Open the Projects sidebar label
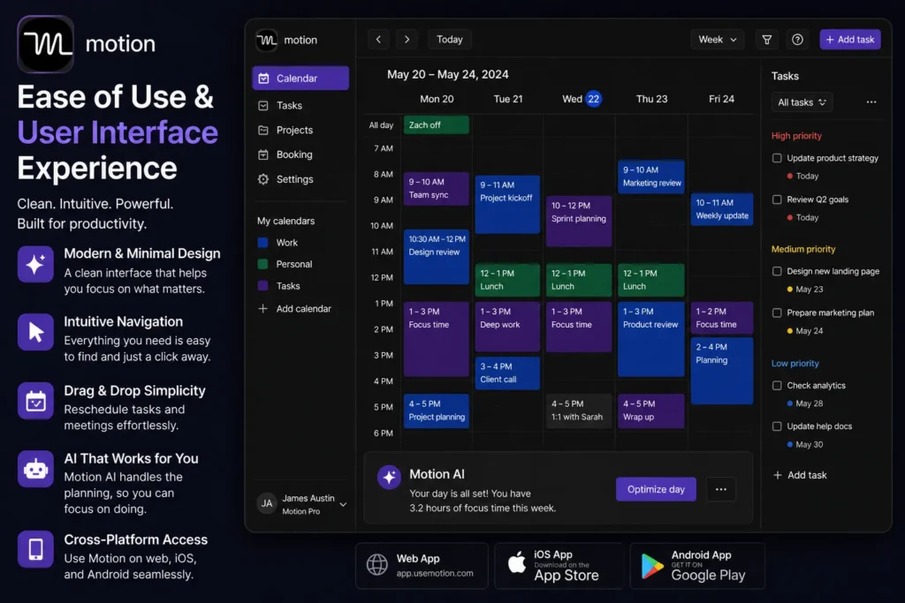Viewport: 905px width, 603px height. point(294,131)
